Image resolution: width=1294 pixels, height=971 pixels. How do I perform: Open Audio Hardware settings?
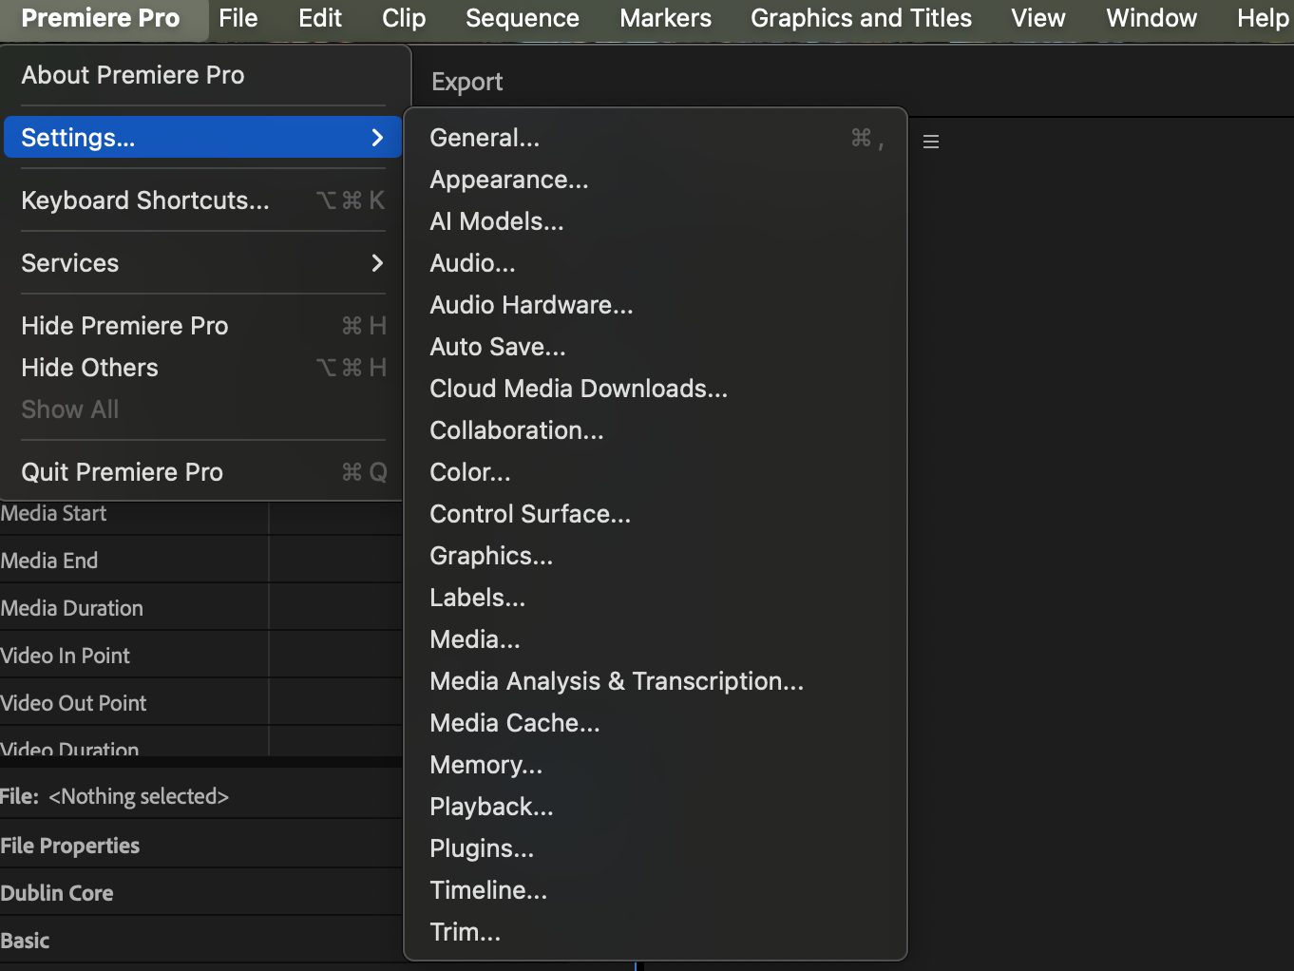click(x=531, y=305)
